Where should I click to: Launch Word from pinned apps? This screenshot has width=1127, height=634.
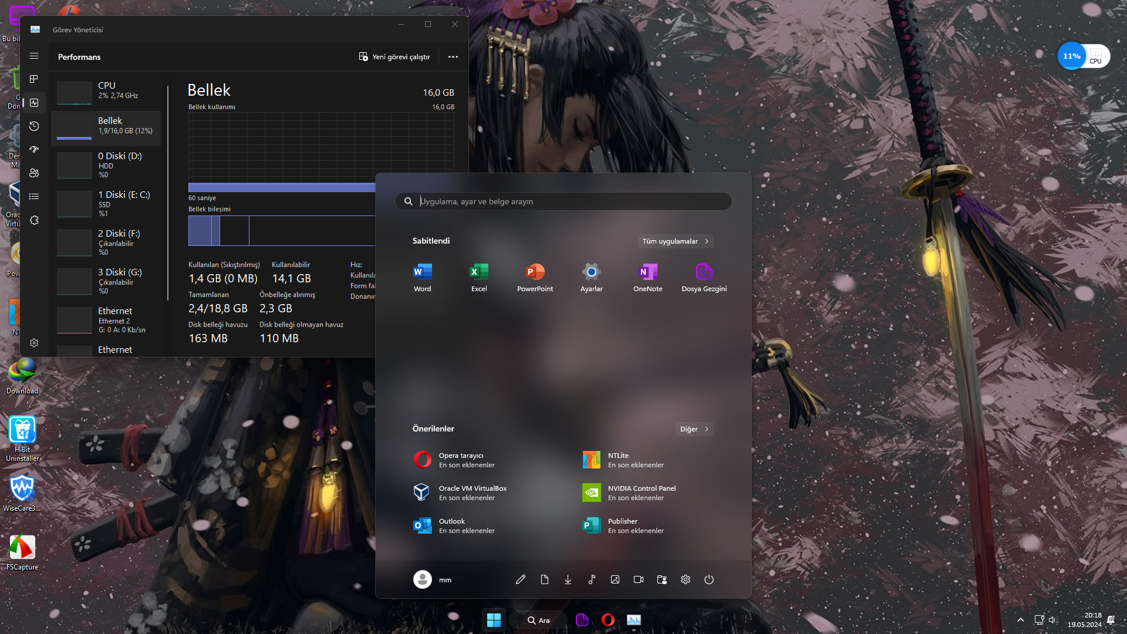click(x=423, y=278)
